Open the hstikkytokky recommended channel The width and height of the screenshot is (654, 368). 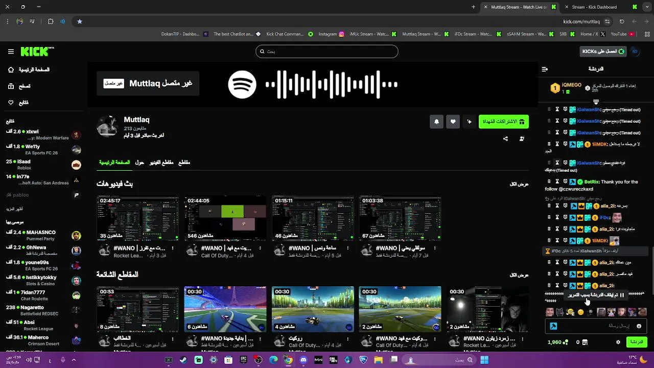click(43, 281)
